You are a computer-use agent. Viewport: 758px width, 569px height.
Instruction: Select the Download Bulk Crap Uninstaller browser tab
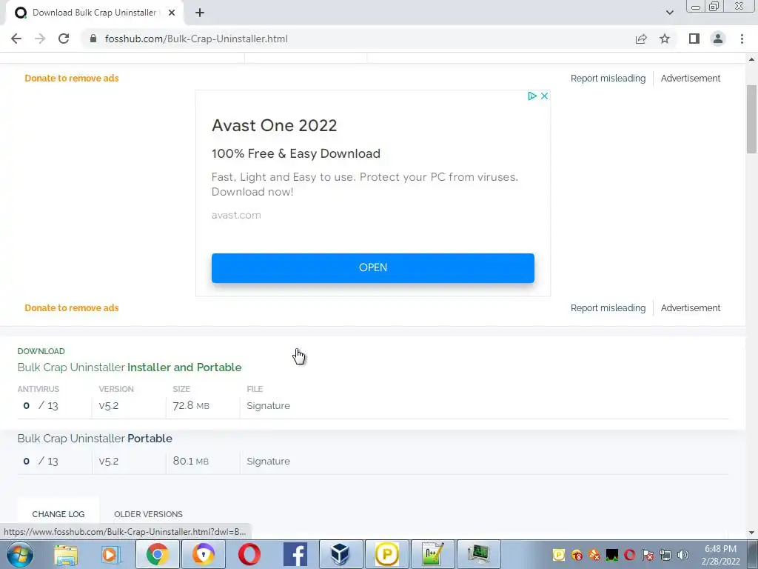[95, 13]
